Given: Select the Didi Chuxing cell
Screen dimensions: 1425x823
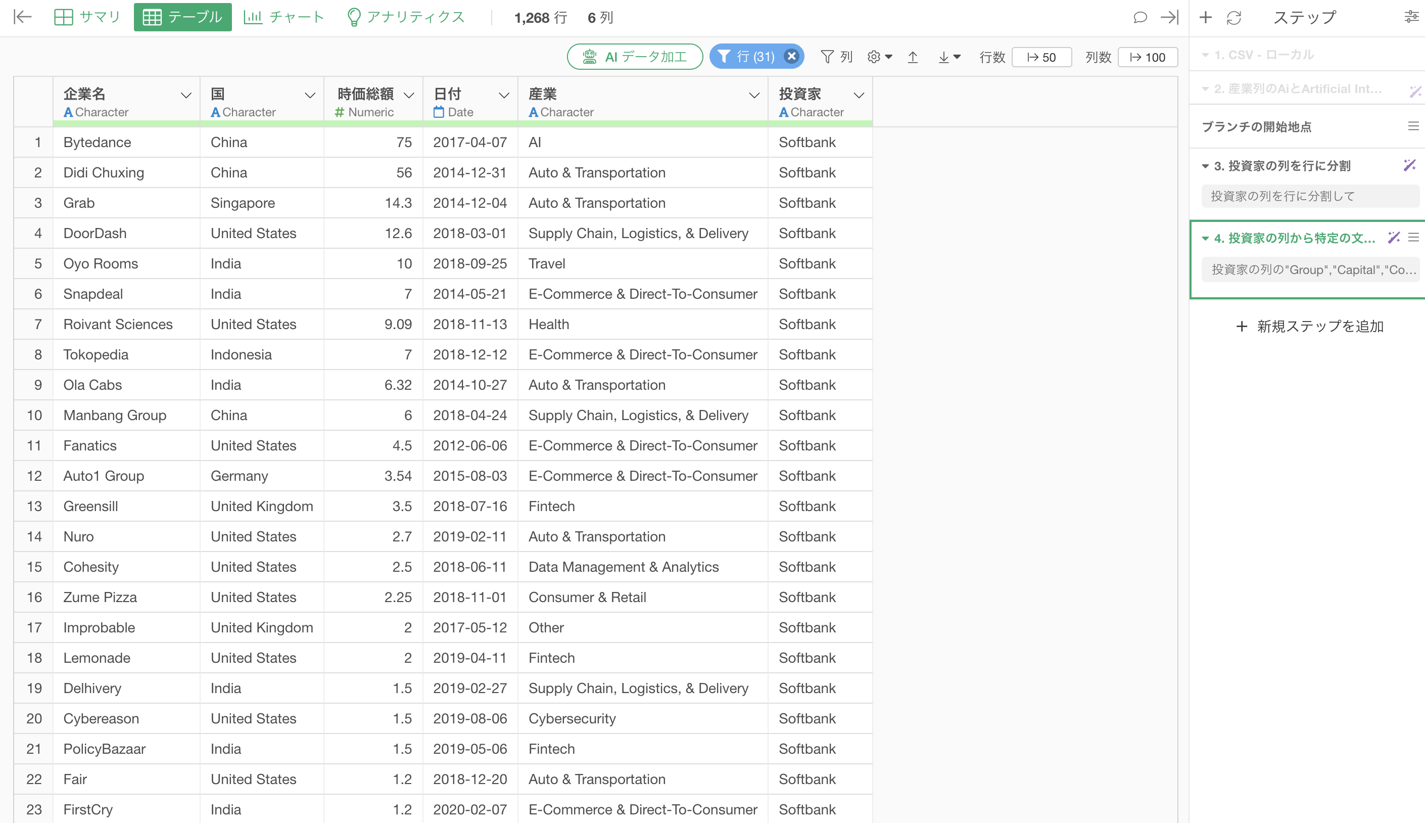Looking at the screenshot, I should 126,173.
